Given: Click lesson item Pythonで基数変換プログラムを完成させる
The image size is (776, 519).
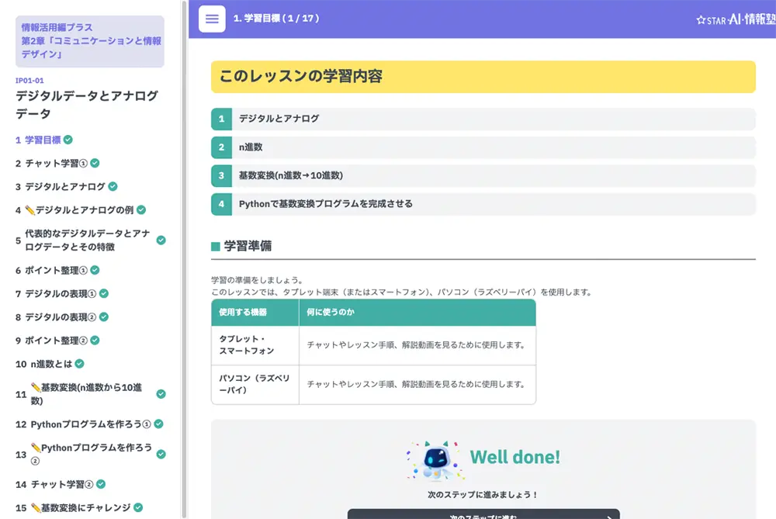Looking at the screenshot, I should 483,204.
